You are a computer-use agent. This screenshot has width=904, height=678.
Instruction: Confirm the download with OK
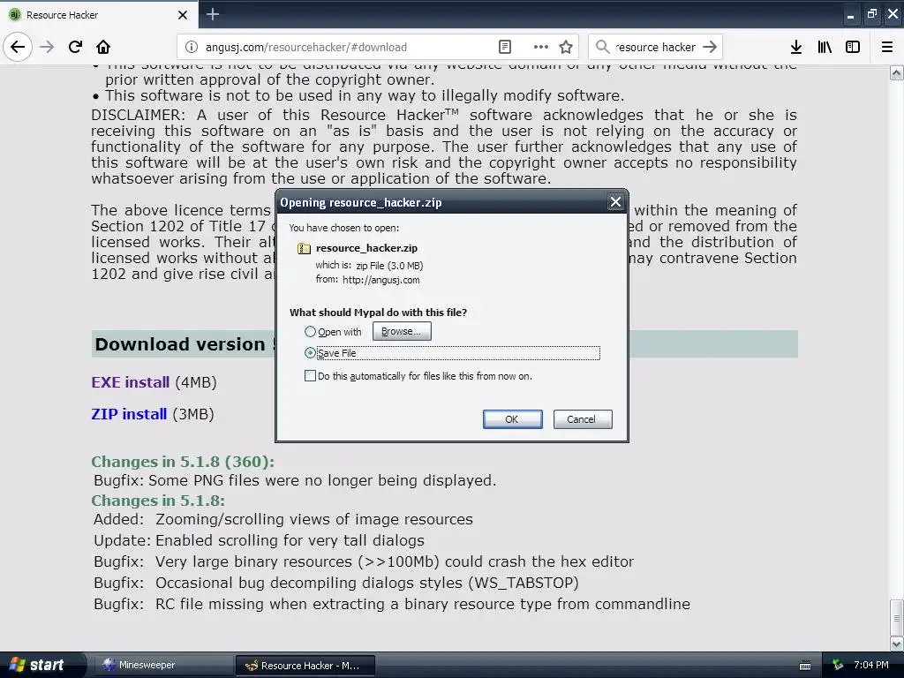513,419
